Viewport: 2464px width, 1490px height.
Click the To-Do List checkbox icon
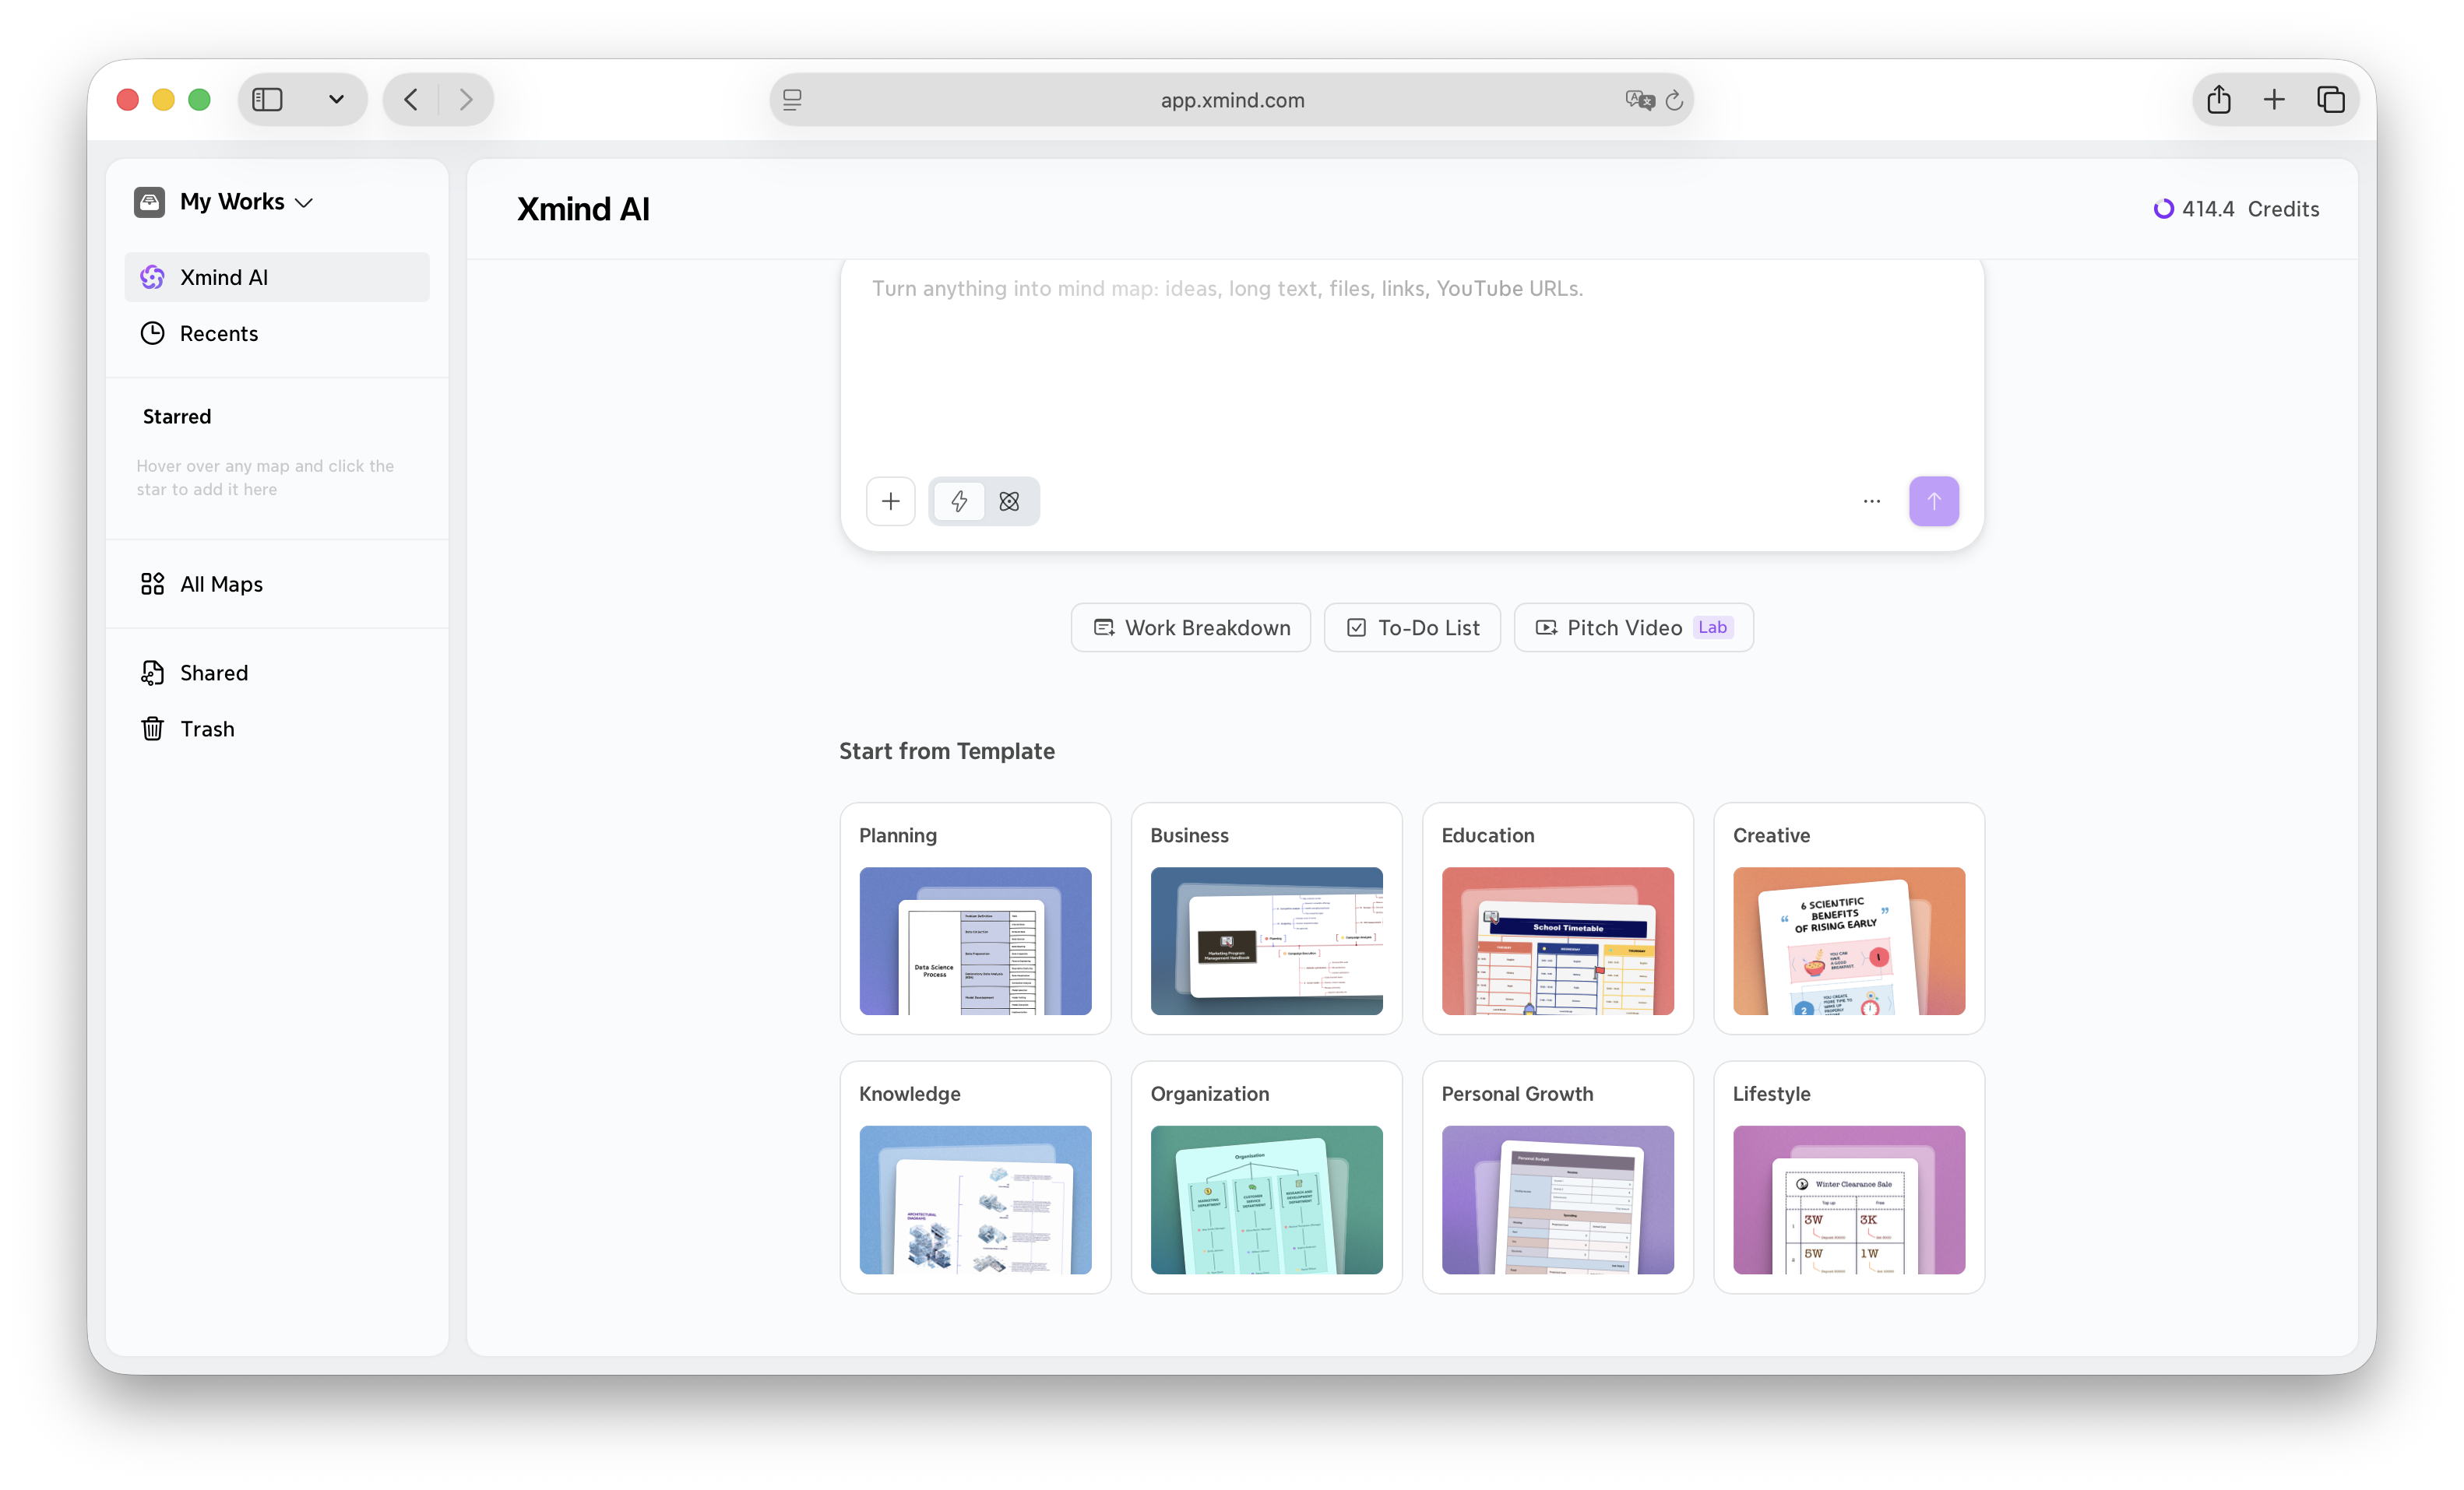click(x=1356, y=627)
